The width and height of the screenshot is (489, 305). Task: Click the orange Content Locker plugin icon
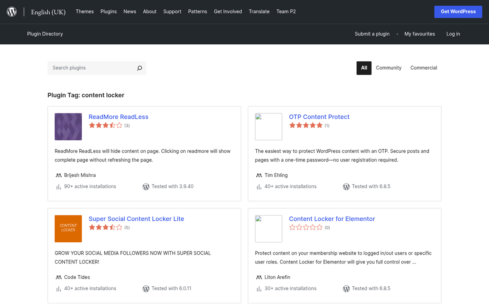[x=68, y=229]
